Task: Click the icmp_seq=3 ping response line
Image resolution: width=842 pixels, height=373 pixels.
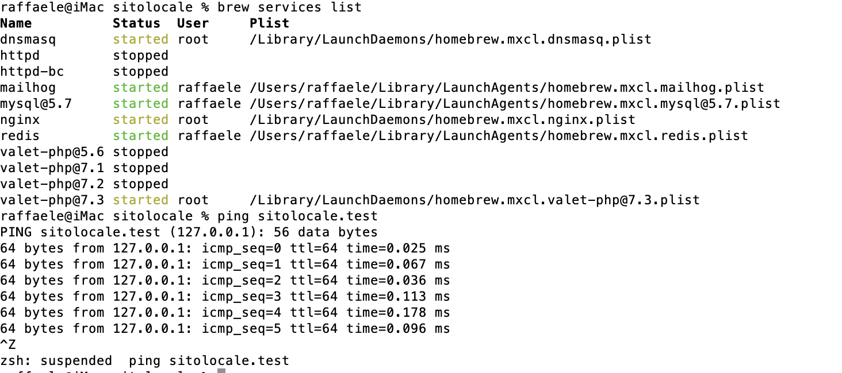Action: [x=225, y=297]
